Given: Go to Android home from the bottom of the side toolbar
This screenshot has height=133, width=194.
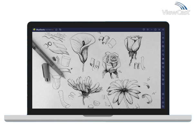Looking at the screenshot, I should tap(163, 102).
